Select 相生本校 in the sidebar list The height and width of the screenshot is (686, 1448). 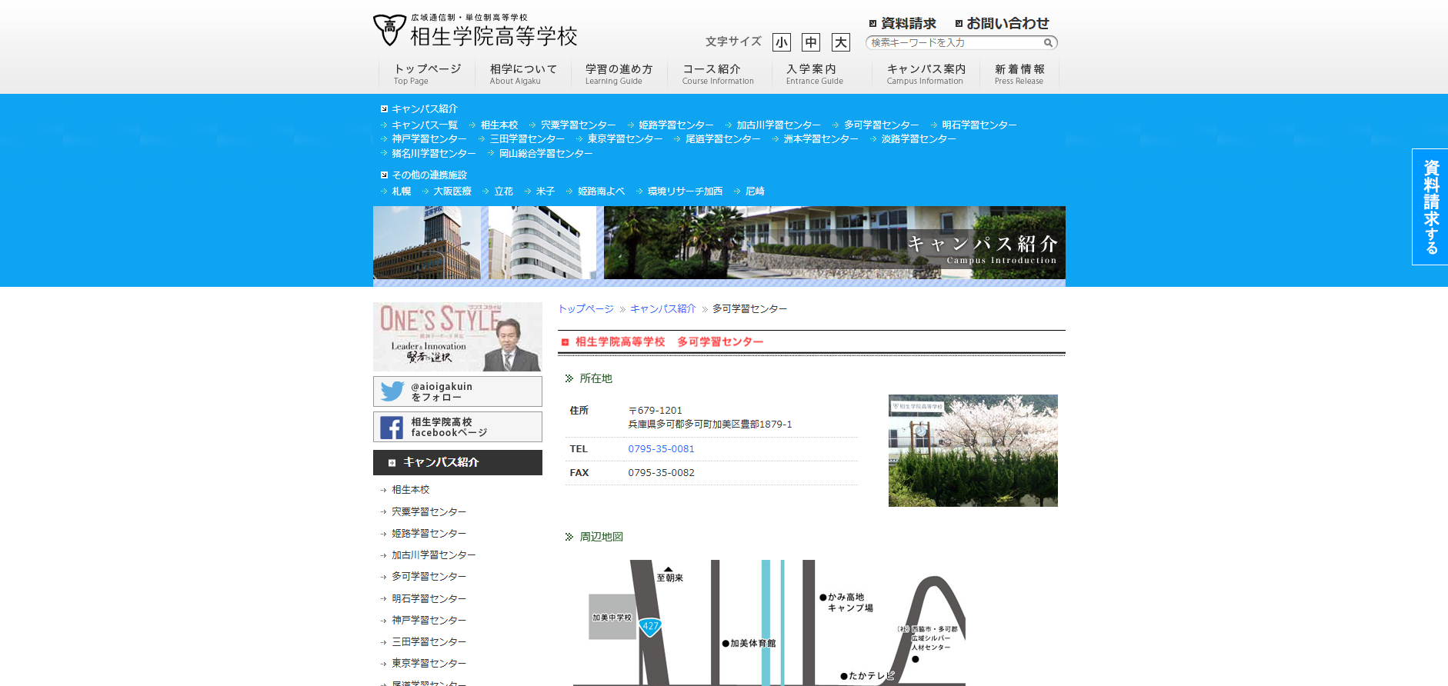[x=410, y=490]
